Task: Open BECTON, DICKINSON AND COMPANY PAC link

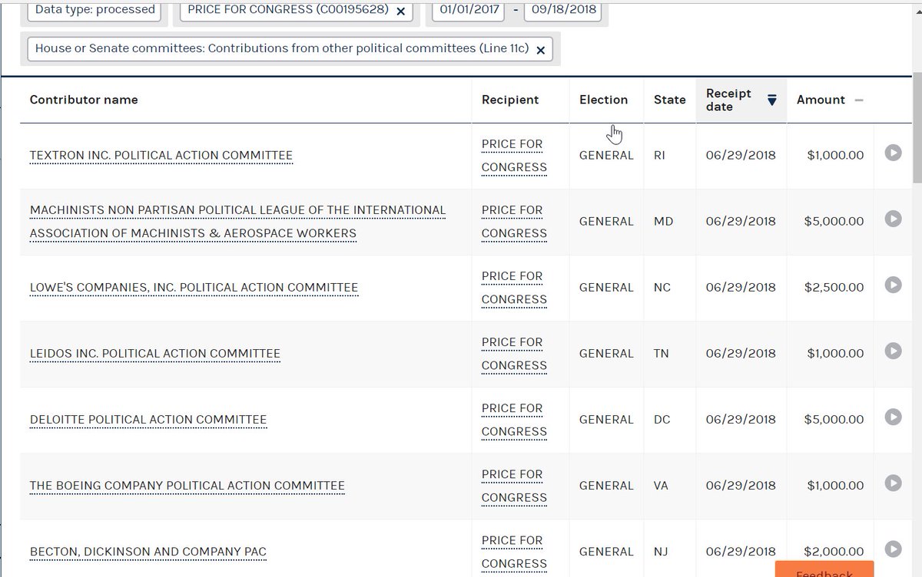Action: [x=148, y=552]
